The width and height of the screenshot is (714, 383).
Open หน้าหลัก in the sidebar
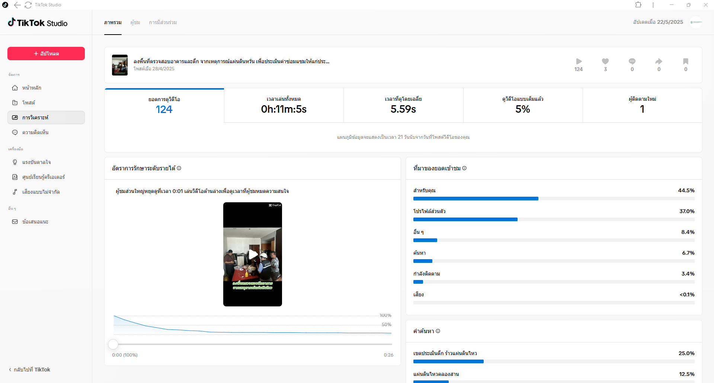(32, 88)
